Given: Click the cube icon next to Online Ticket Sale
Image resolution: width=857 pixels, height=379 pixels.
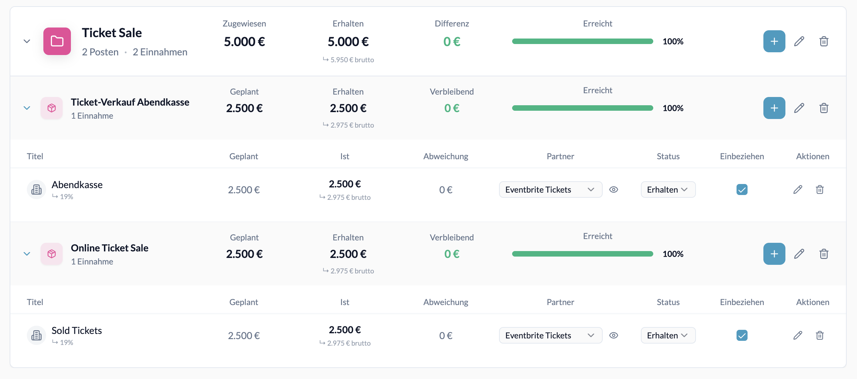Looking at the screenshot, I should pyautogui.click(x=51, y=253).
